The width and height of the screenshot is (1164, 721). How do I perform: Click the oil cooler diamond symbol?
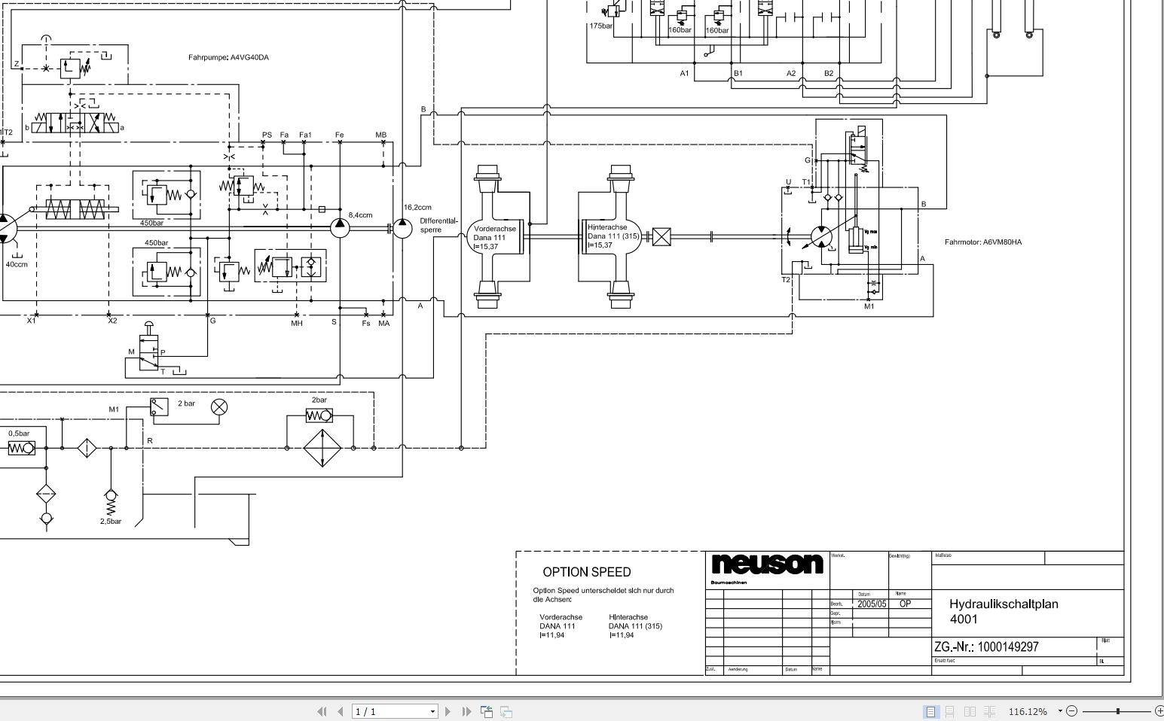pos(322,448)
